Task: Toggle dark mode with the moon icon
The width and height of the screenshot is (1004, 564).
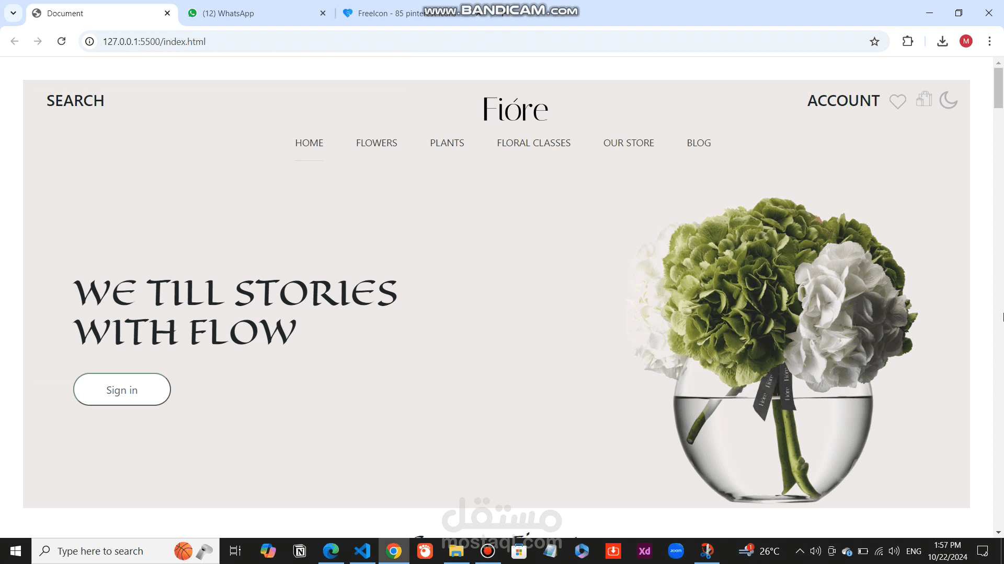Action: [949, 101]
